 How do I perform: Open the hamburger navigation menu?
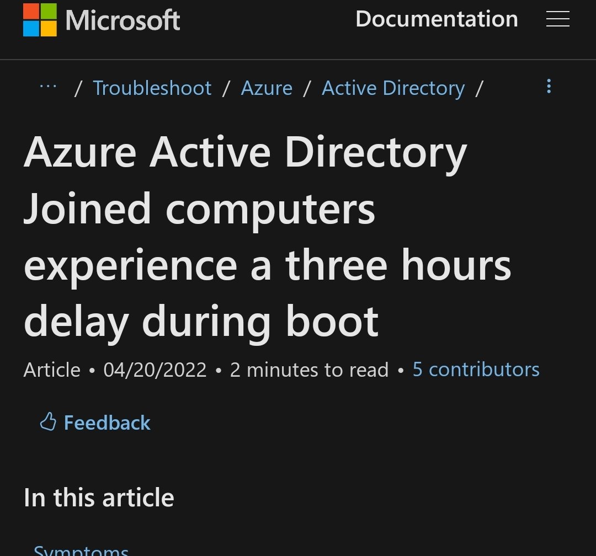[x=557, y=20]
